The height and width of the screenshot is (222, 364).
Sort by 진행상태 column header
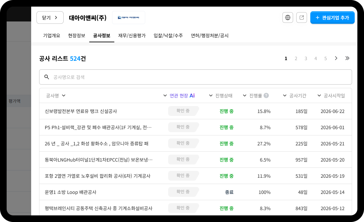221,95
